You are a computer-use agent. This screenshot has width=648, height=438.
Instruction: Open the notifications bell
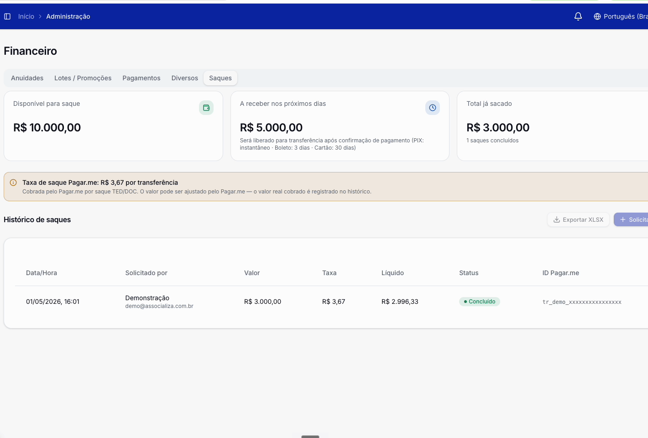578,16
